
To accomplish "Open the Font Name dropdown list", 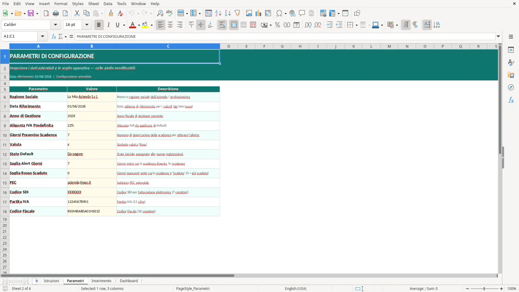I will tap(55, 25).
